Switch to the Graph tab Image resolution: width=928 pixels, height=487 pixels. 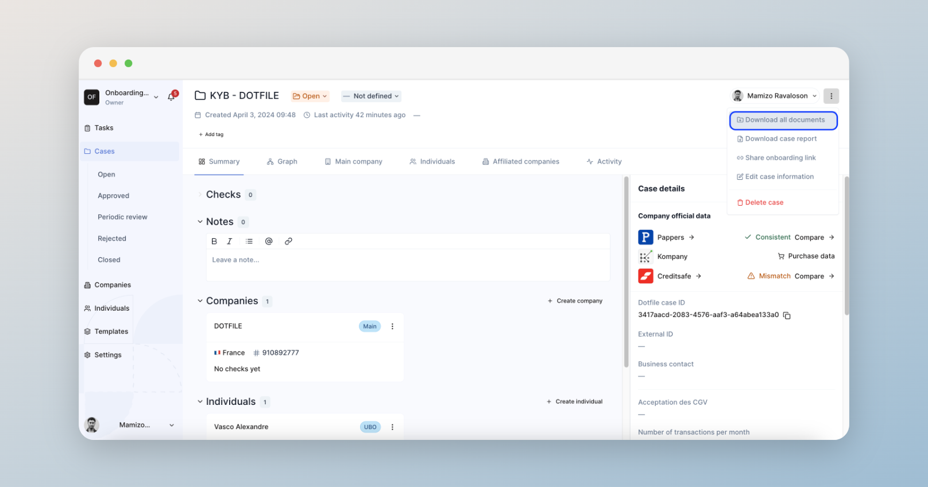coord(282,162)
